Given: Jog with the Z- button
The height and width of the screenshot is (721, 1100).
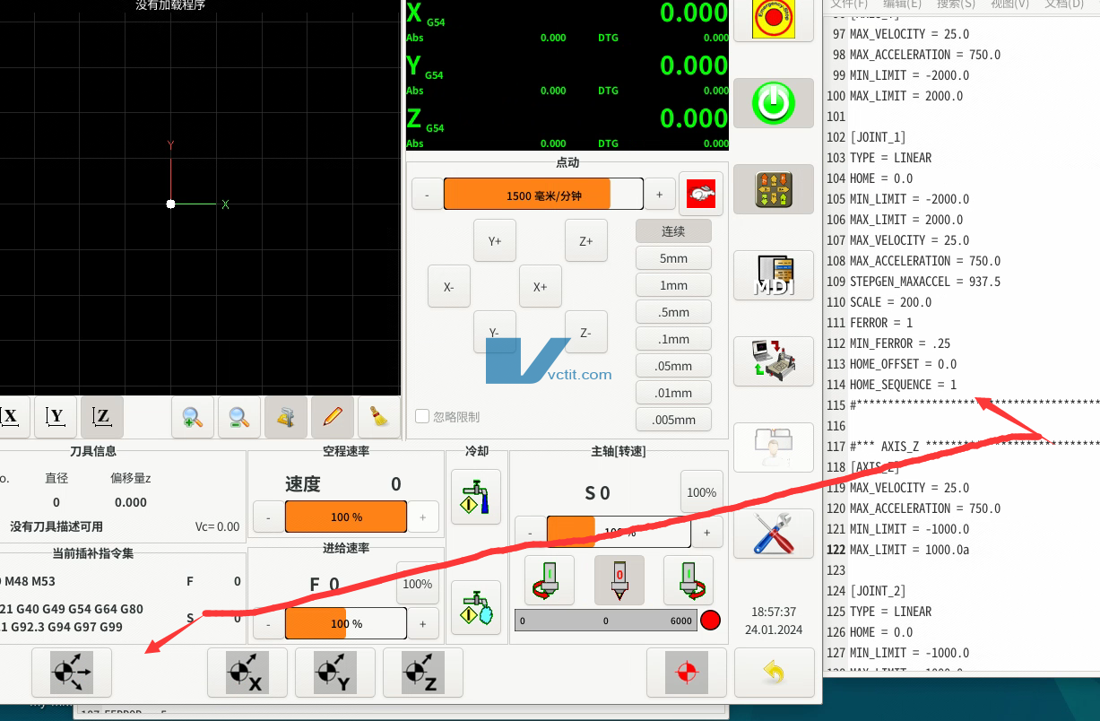Looking at the screenshot, I should 586,332.
